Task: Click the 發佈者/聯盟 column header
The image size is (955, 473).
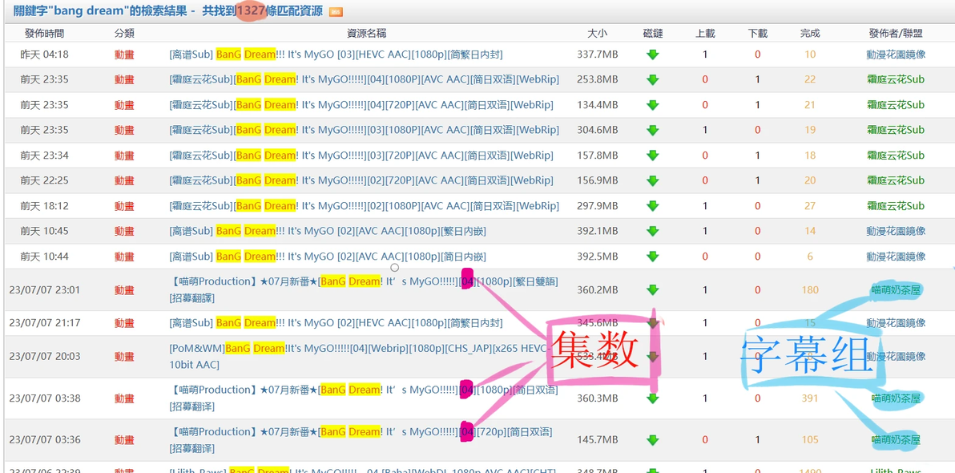Action: tap(896, 34)
